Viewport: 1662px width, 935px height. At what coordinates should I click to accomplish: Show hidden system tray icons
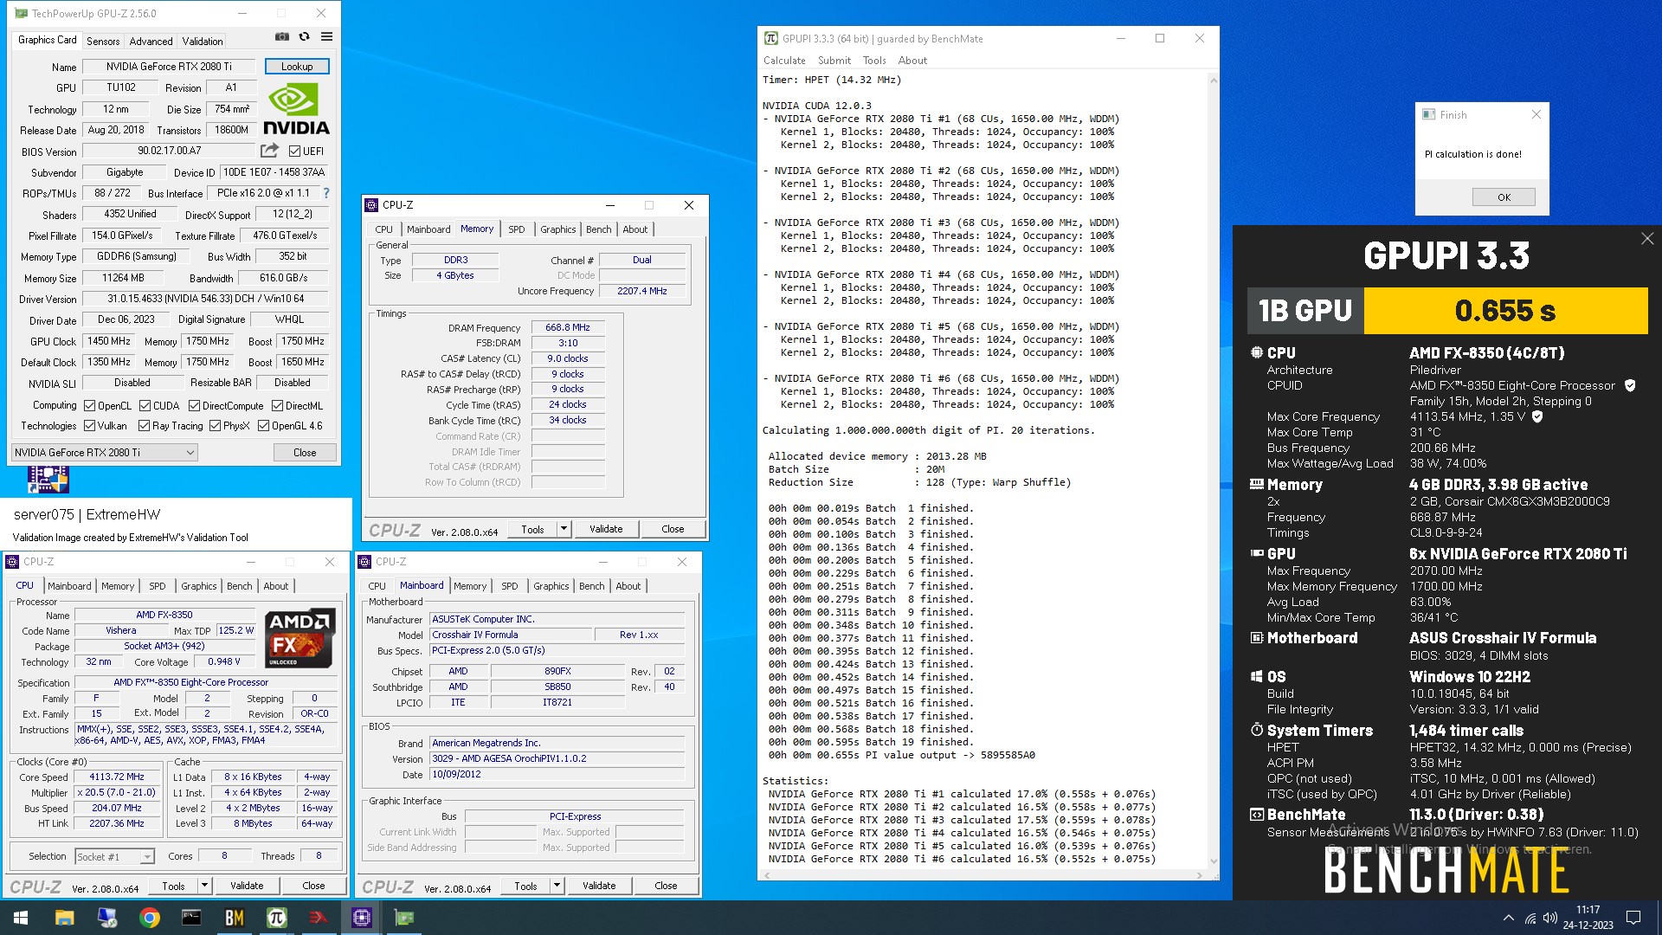[1508, 918]
